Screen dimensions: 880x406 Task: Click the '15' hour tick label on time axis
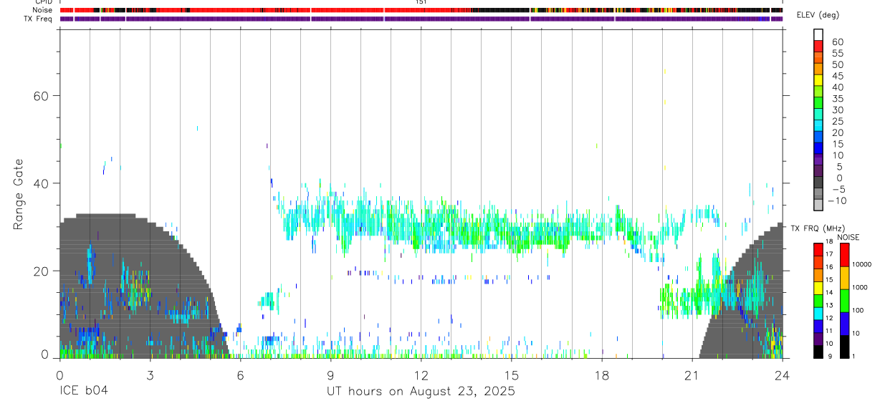[x=511, y=375]
